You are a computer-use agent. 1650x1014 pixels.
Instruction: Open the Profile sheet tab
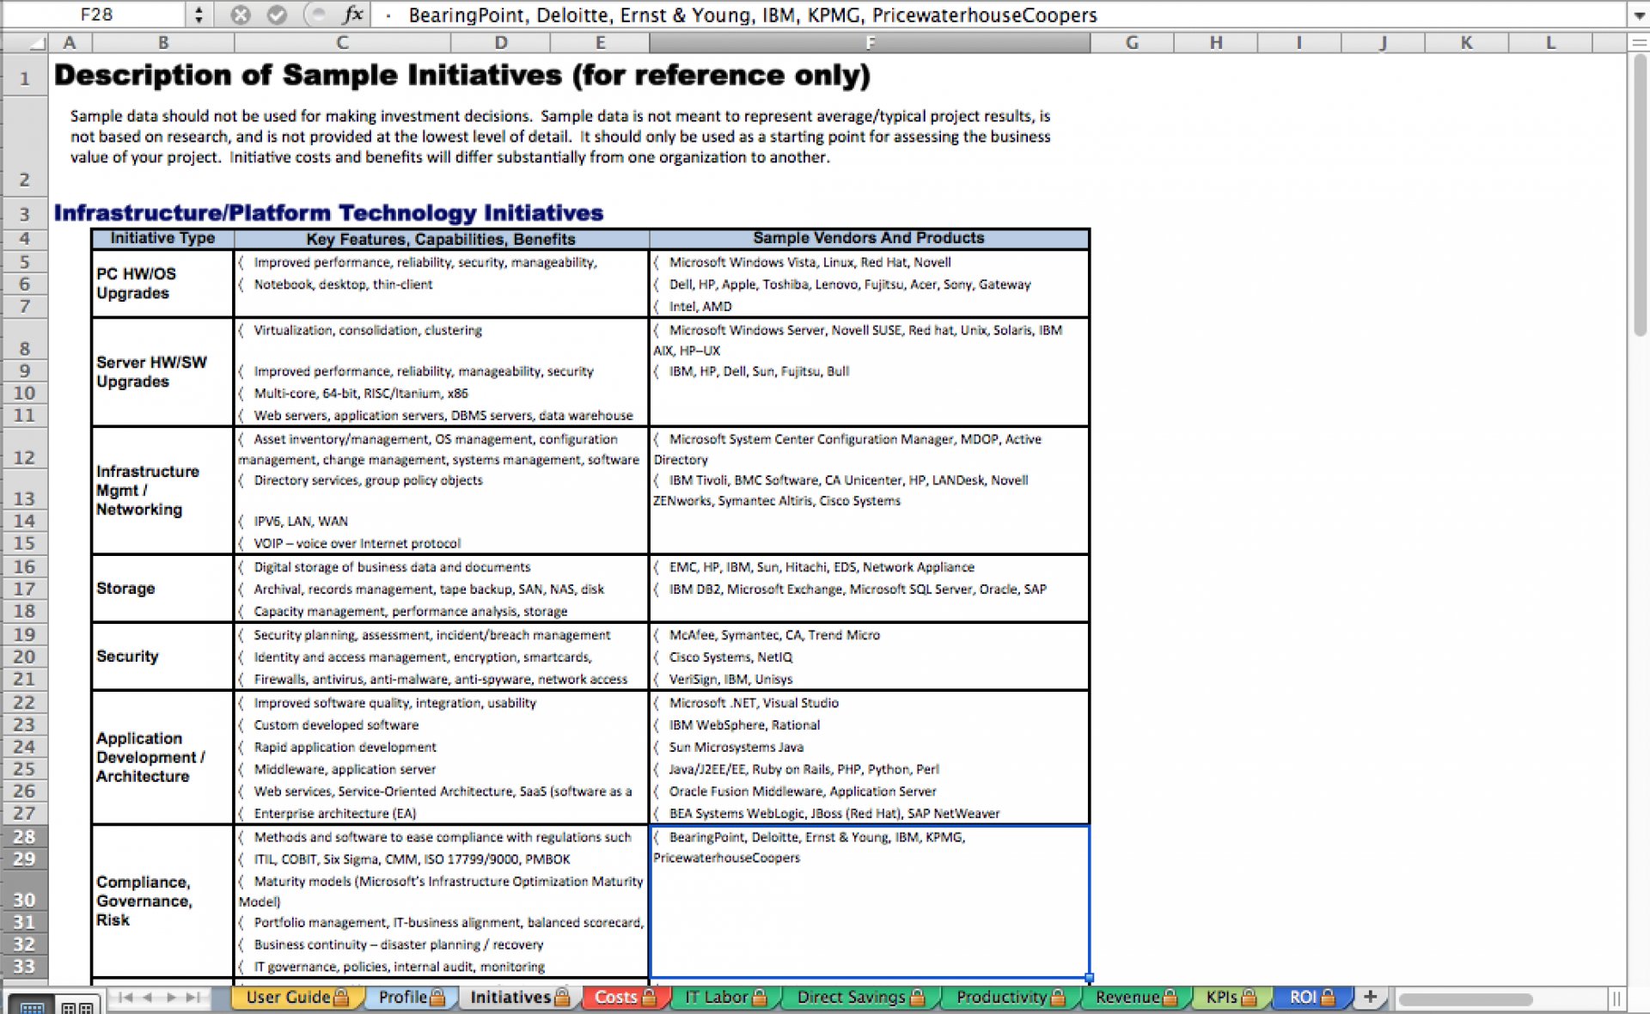[x=412, y=997]
